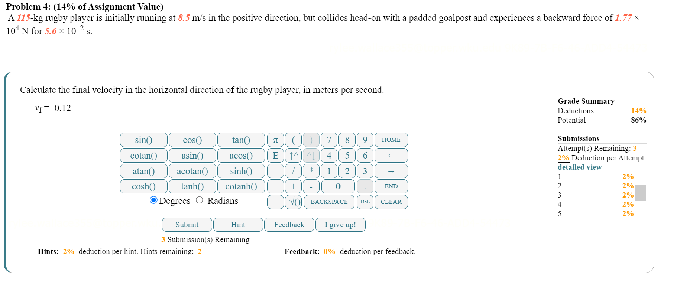The width and height of the screenshot is (677, 300).
Task: Click the BACKSPACE key on the calculator pad
Action: (x=328, y=202)
